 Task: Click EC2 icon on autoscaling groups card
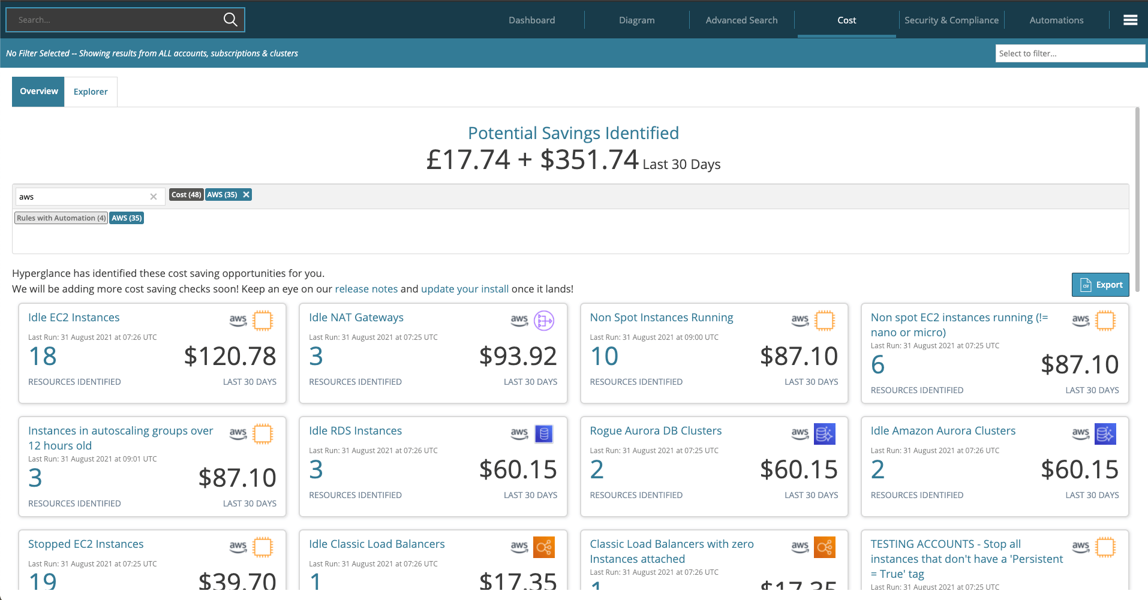(x=263, y=434)
